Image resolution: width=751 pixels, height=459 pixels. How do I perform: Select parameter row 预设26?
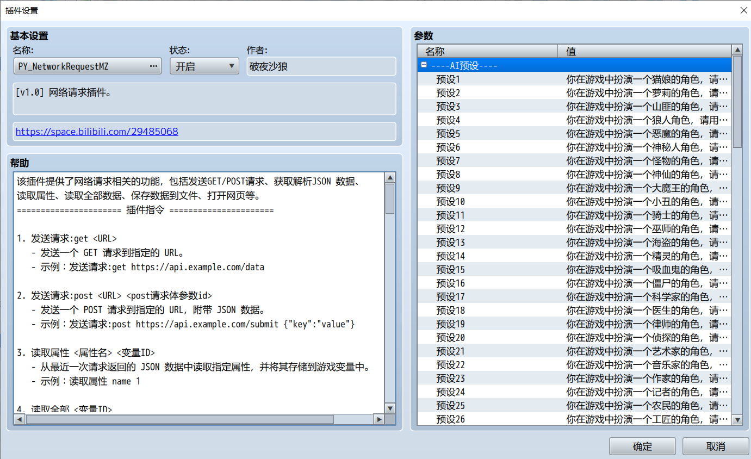click(574, 419)
